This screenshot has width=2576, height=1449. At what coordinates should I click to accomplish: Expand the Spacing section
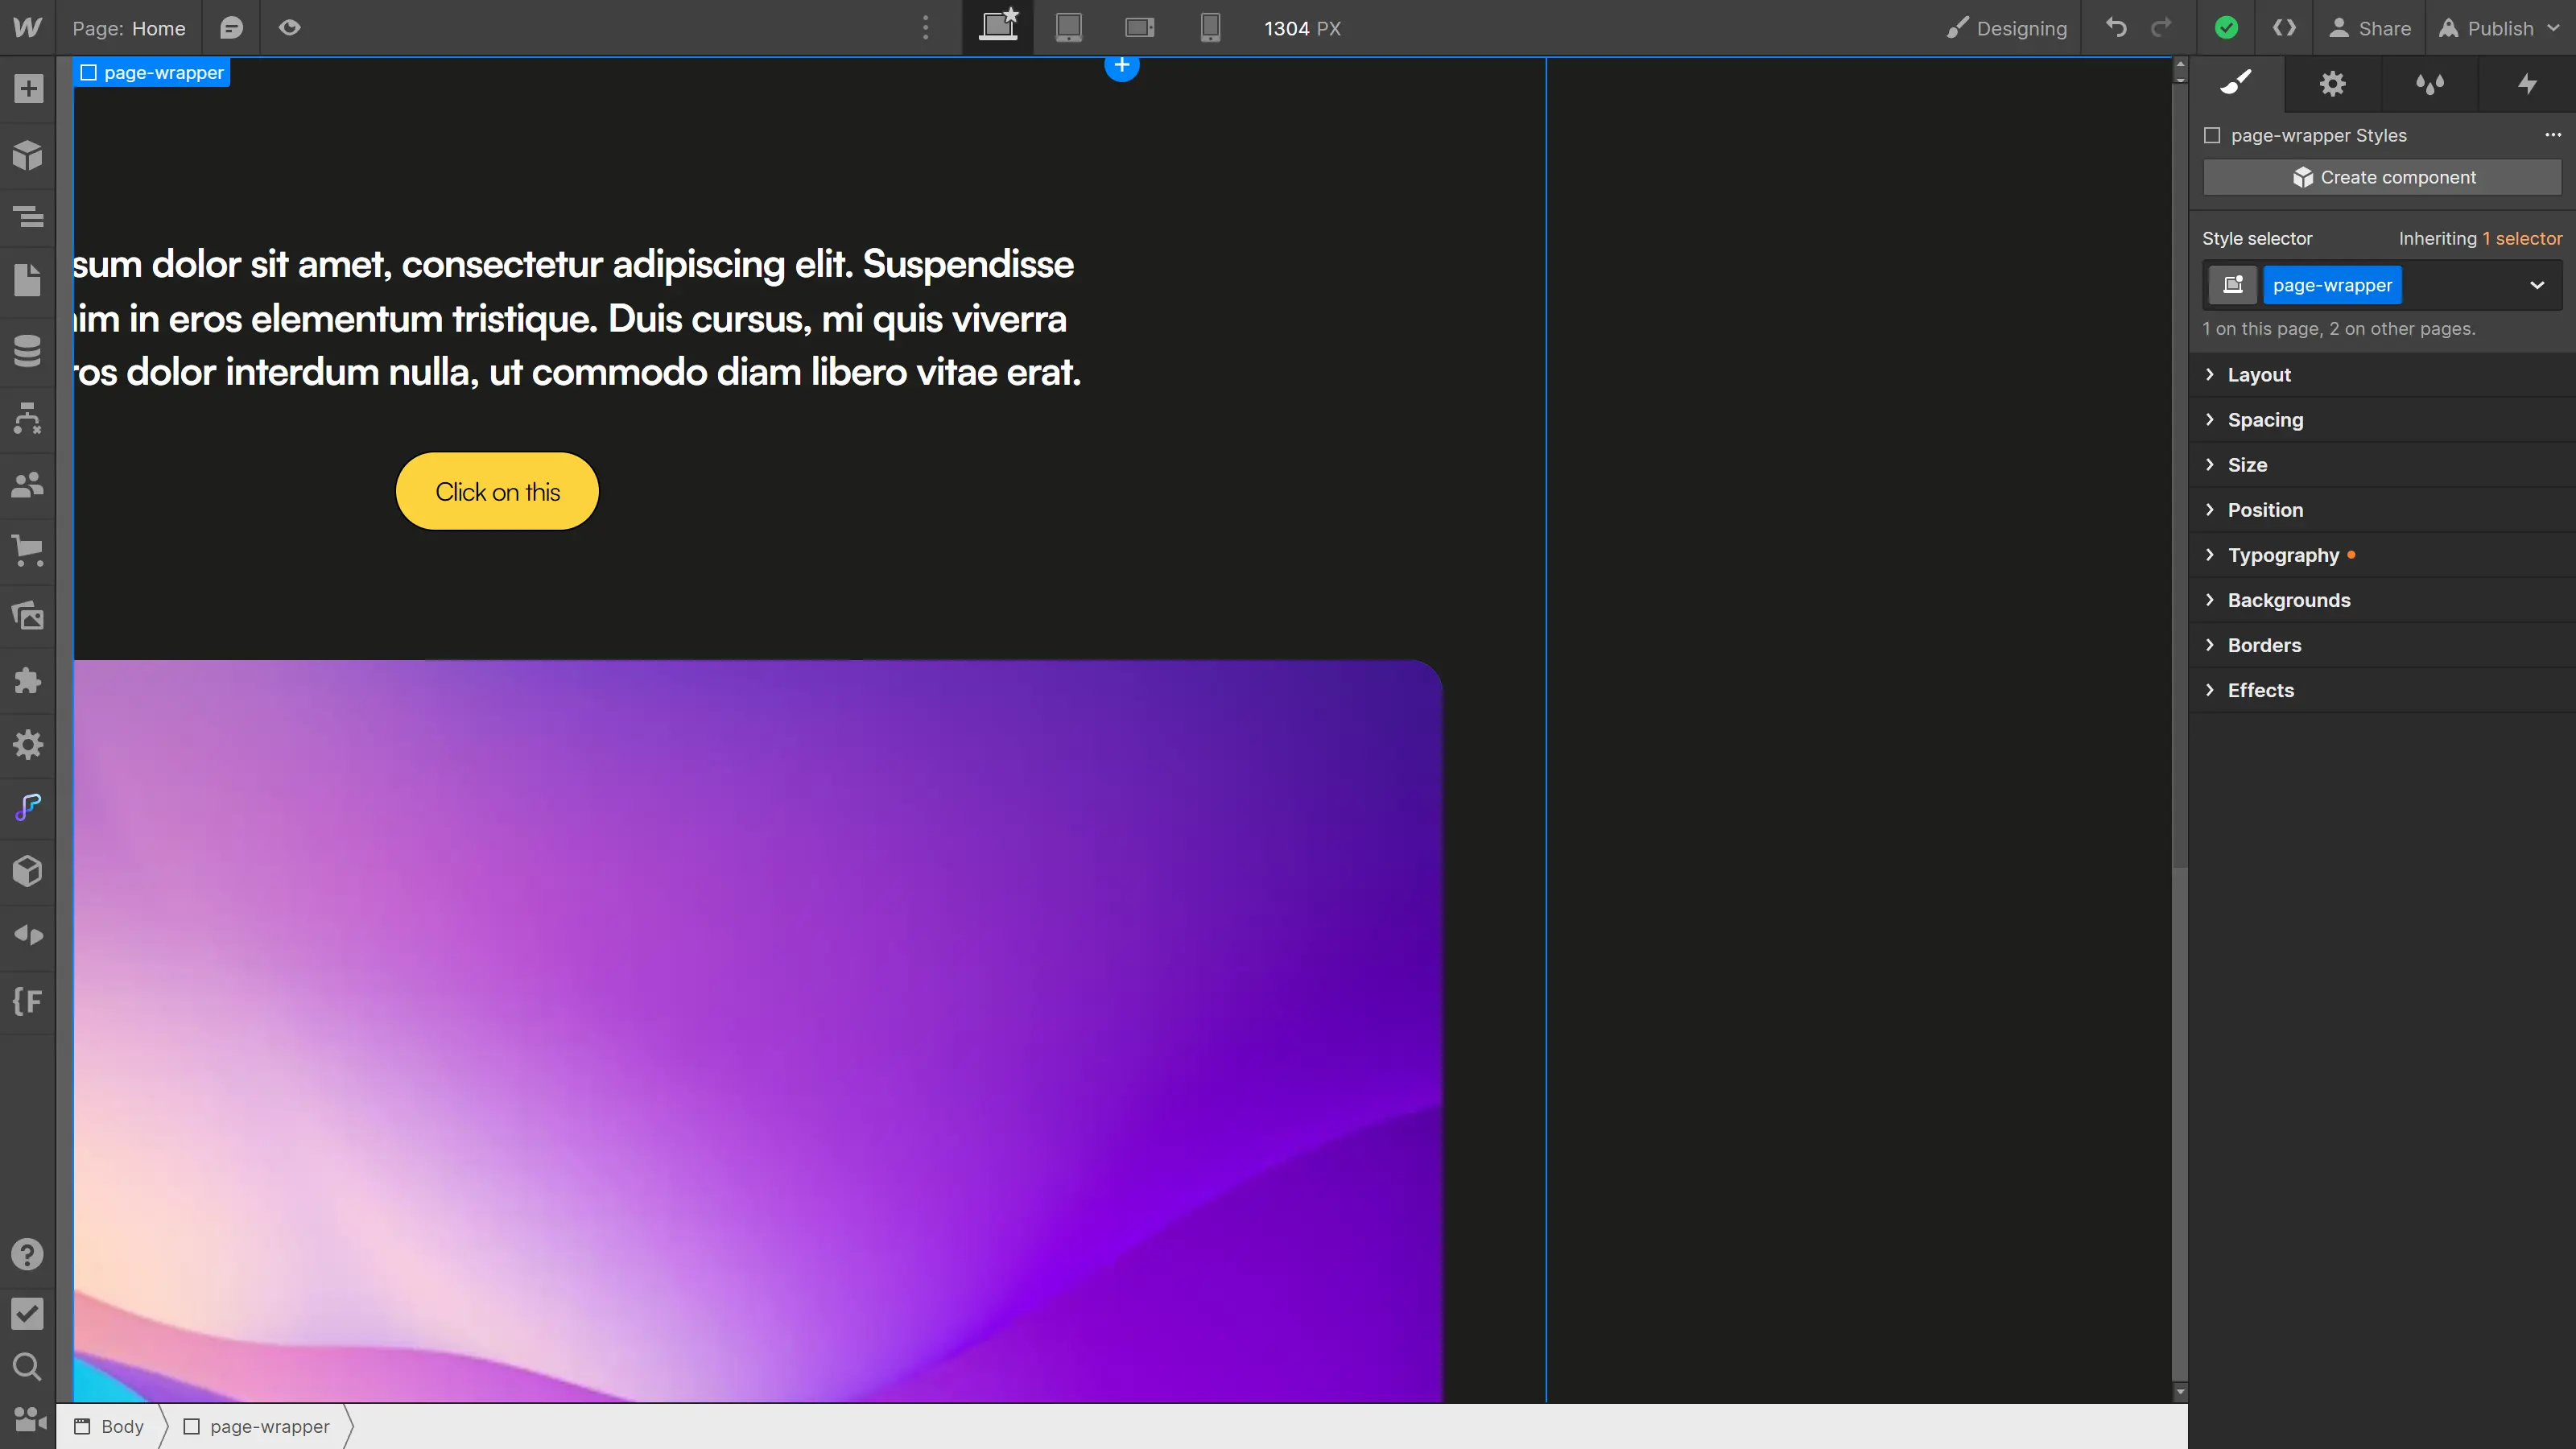click(2264, 418)
